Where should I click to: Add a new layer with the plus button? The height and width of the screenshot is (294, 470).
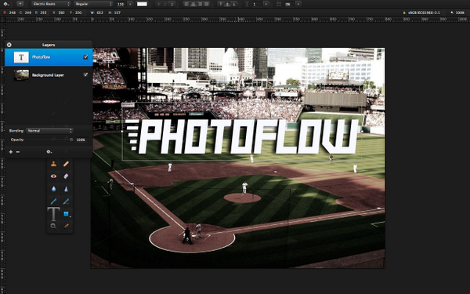click(x=11, y=152)
